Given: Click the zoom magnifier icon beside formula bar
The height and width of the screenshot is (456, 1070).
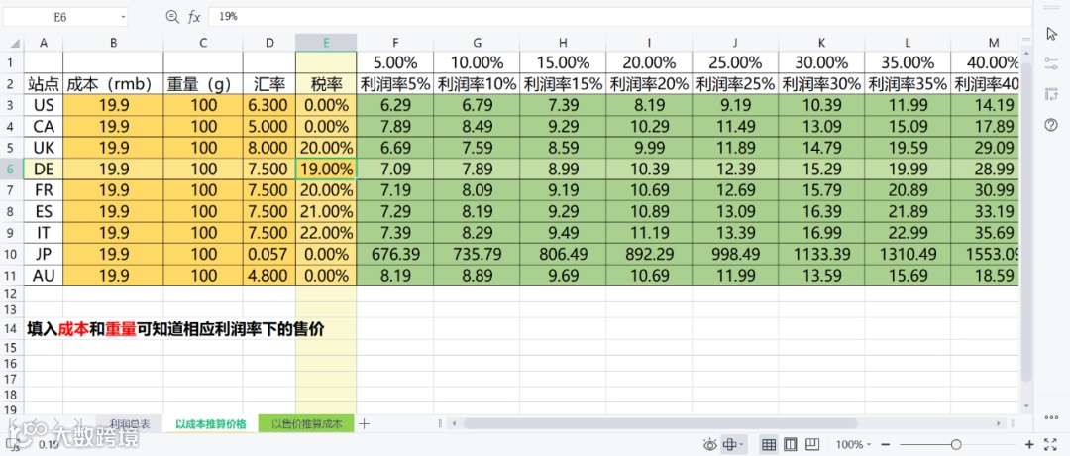Looking at the screenshot, I should click(172, 17).
